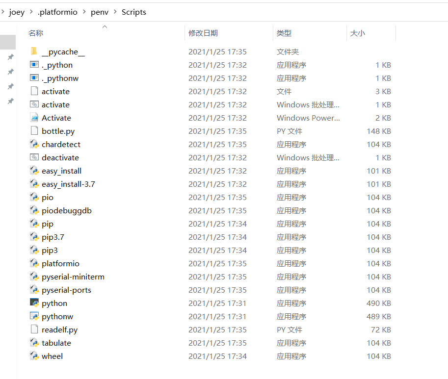Sort files by 名称 column header
The height and width of the screenshot is (379, 448).
(36, 33)
